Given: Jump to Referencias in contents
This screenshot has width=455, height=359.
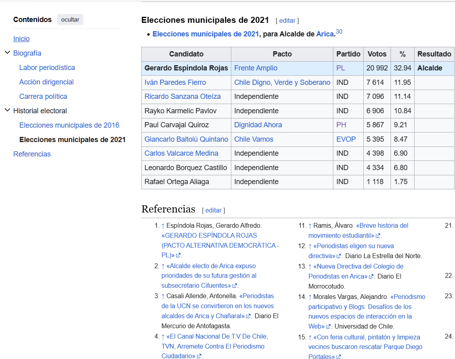Looking at the screenshot, I should pyautogui.click(x=32, y=154).
